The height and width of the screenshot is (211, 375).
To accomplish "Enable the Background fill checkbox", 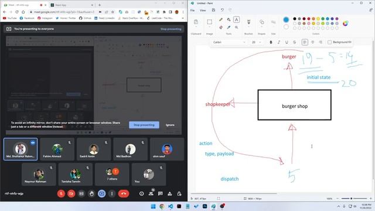I will pos(329,42).
